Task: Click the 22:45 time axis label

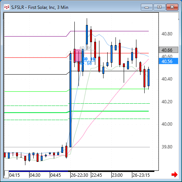Action: coord(96,175)
